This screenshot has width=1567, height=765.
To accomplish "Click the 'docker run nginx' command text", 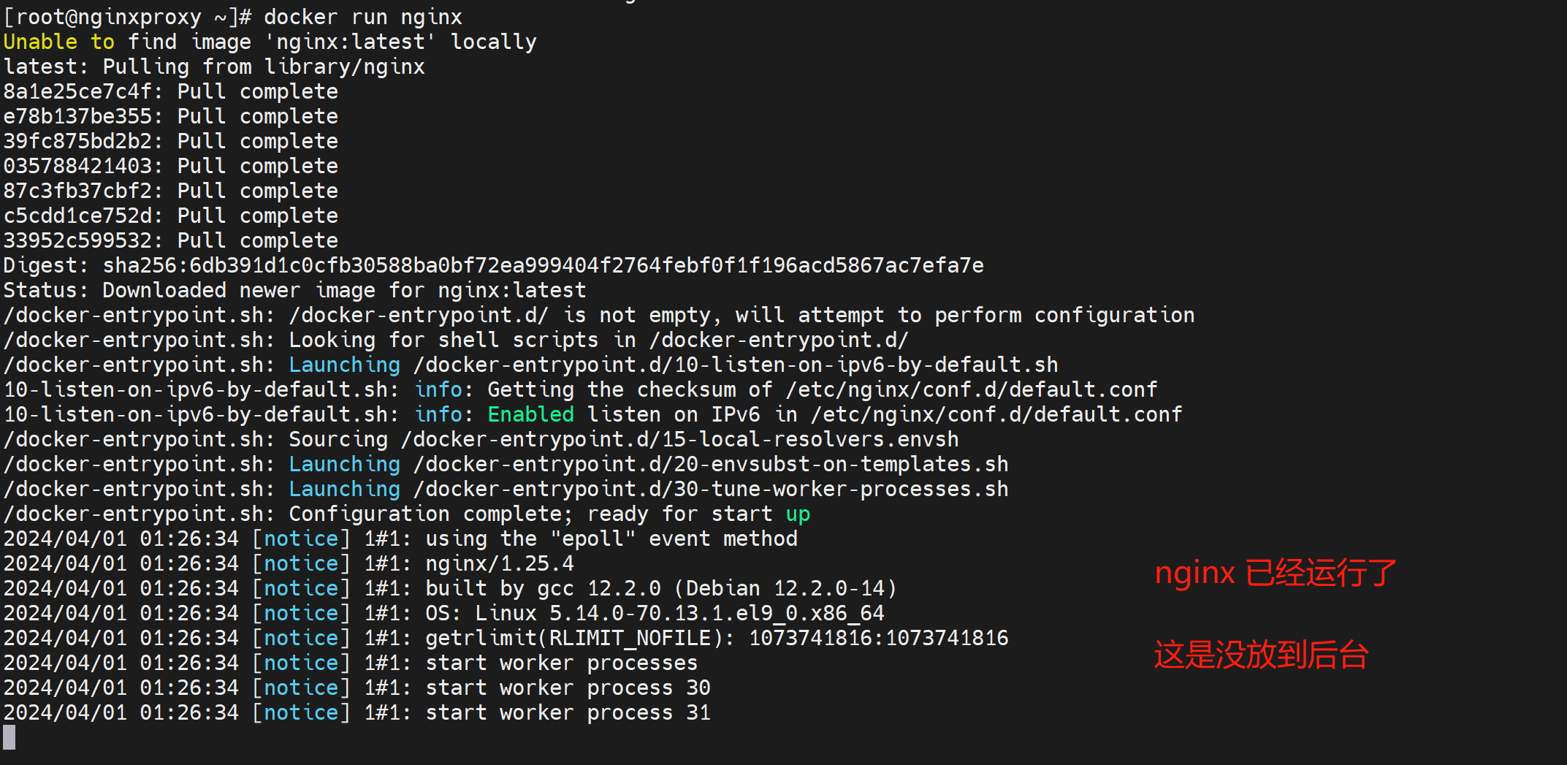I will point(362,17).
